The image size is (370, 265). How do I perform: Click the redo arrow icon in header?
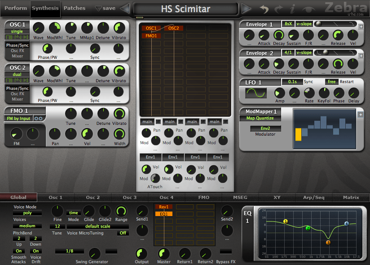tap(278, 9)
